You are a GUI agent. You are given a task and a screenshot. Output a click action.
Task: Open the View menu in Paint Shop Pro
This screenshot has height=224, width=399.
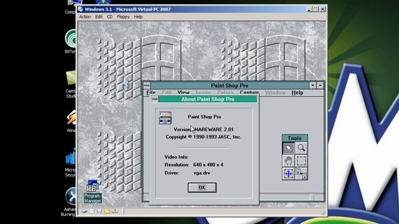tap(183, 93)
